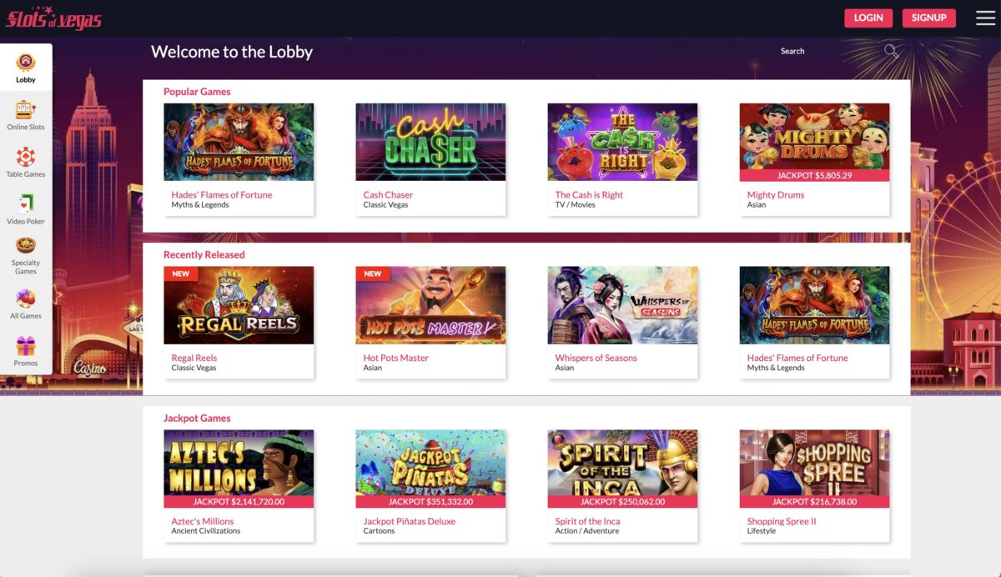Open Mighty Drums game thumbnail
The height and width of the screenshot is (577, 1001).
(814, 142)
